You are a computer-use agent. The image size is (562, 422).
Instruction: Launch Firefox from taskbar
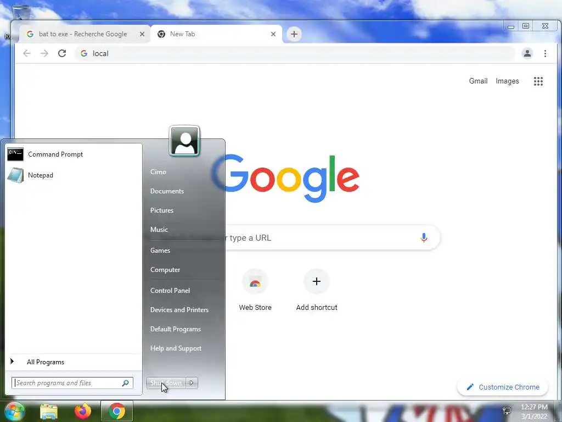[83, 411]
